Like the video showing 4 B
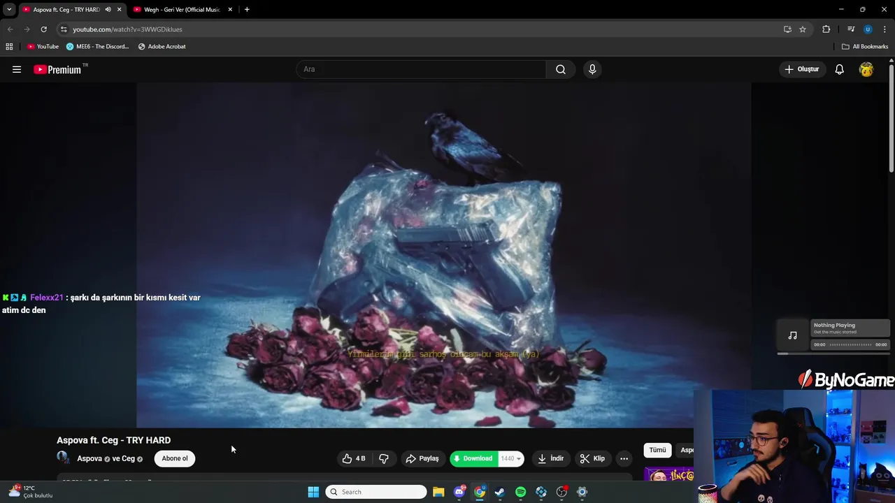 click(x=354, y=458)
